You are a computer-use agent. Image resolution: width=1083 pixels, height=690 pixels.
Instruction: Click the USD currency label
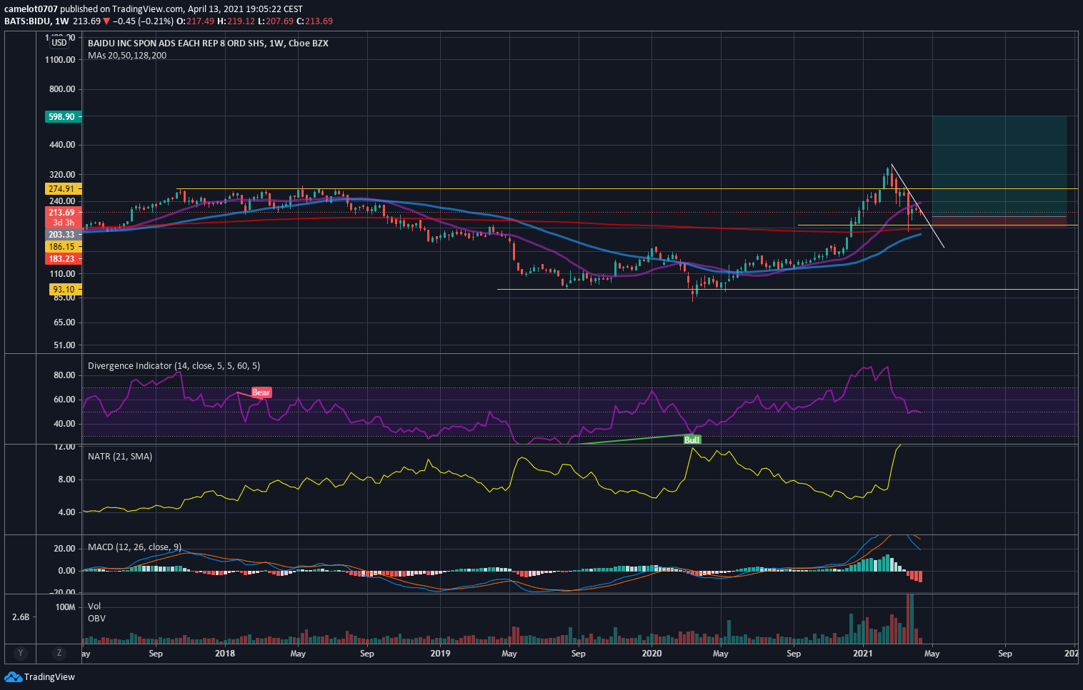(59, 43)
